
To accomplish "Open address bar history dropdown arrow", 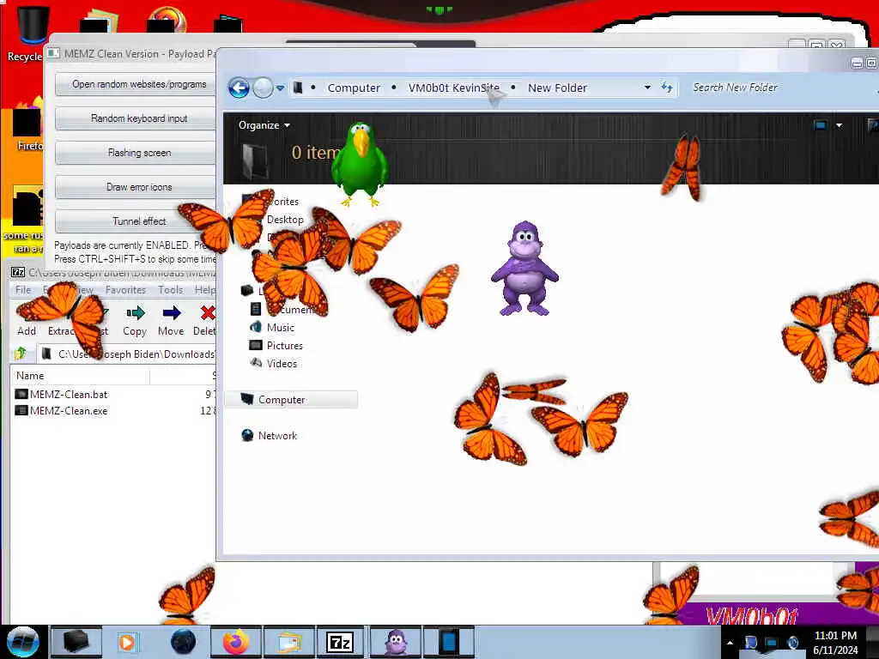I will pyautogui.click(x=647, y=88).
